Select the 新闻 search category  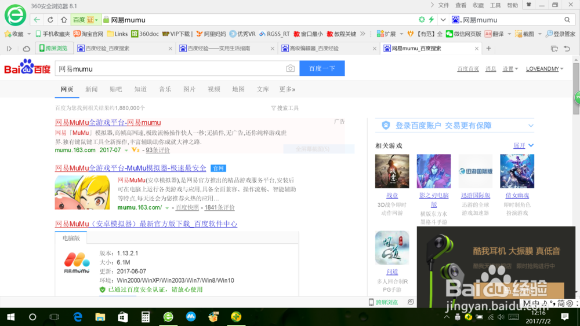[x=92, y=89]
